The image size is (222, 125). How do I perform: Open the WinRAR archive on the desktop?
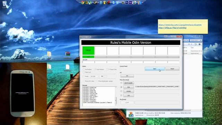pyautogui.click(x=68, y=54)
